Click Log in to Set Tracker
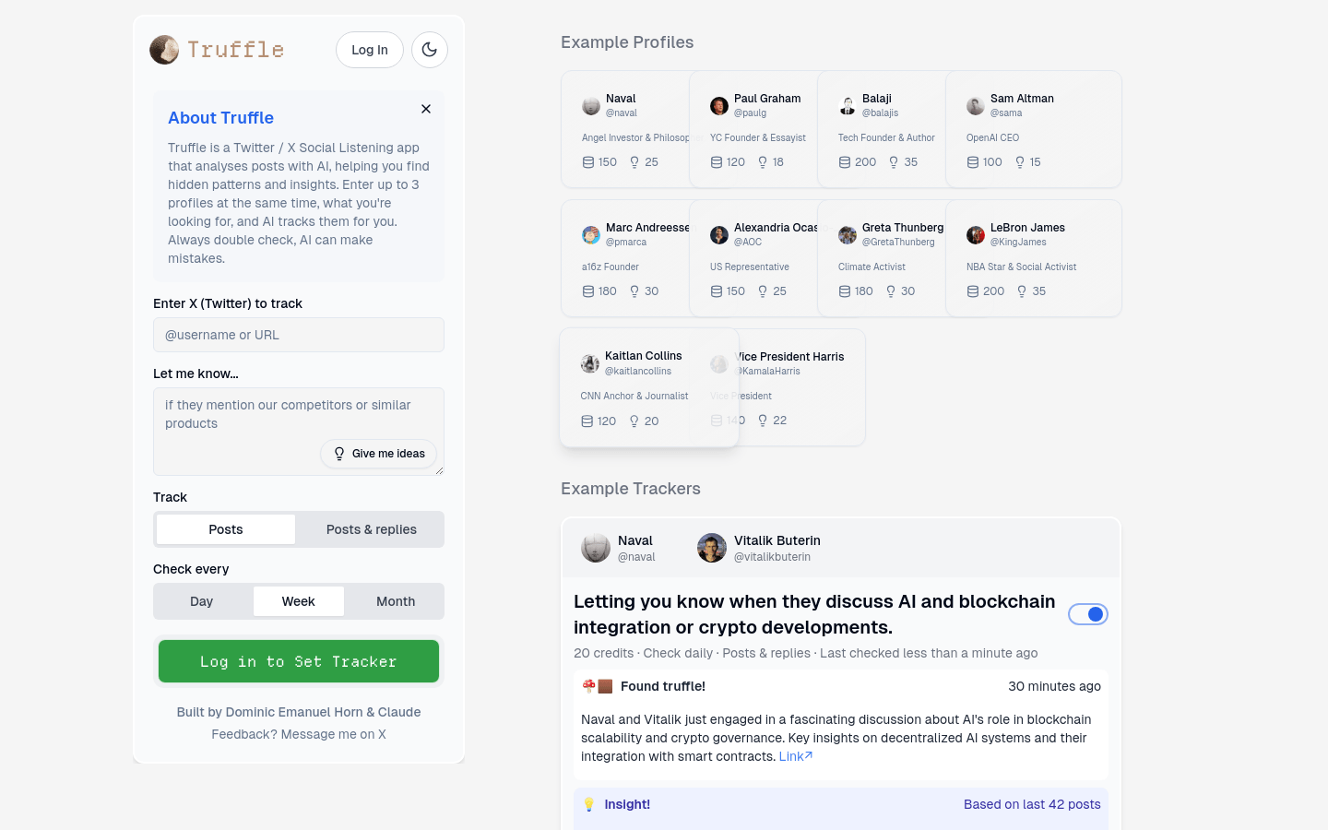The height and width of the screenshot is (830, 1328). pos(299,661)
